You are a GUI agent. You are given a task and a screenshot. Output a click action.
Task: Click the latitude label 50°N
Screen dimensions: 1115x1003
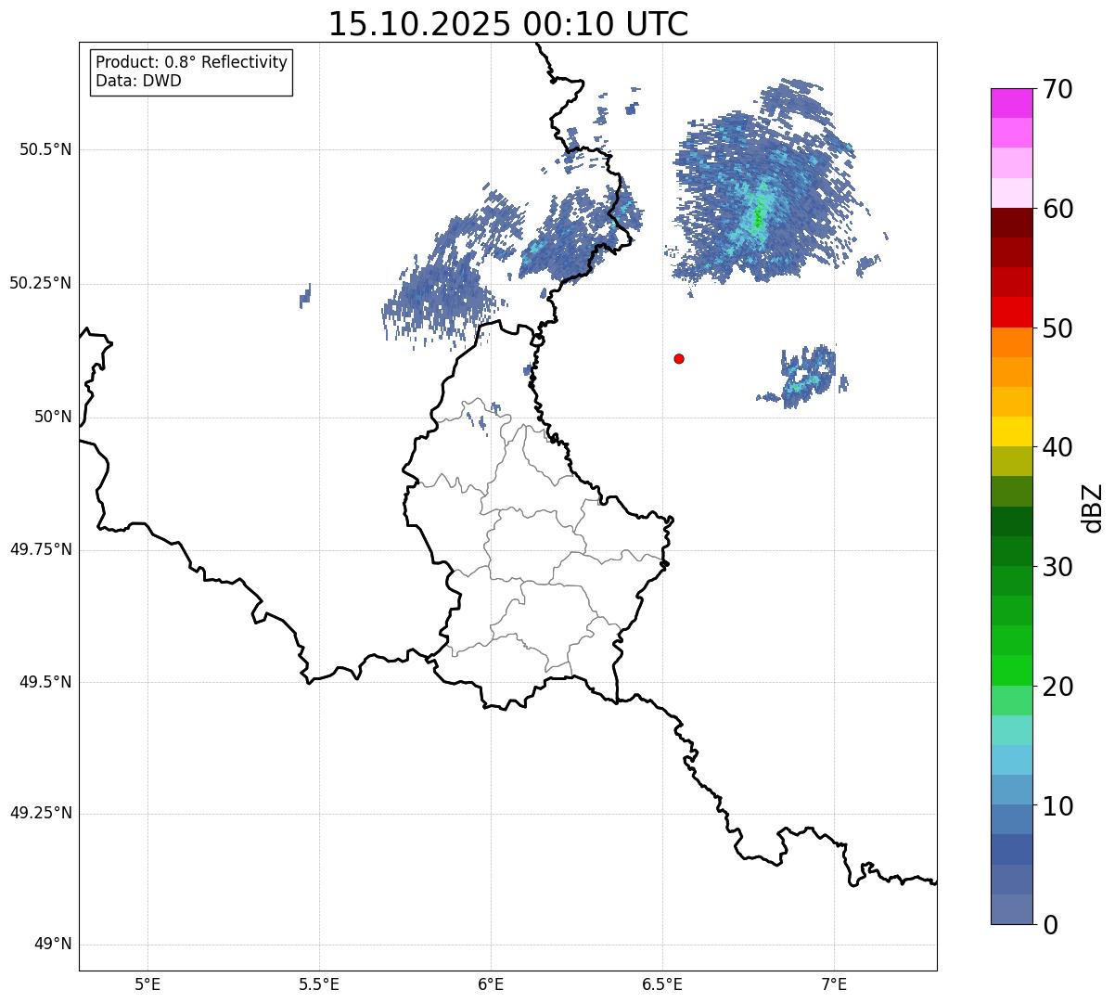coord(53,417)
